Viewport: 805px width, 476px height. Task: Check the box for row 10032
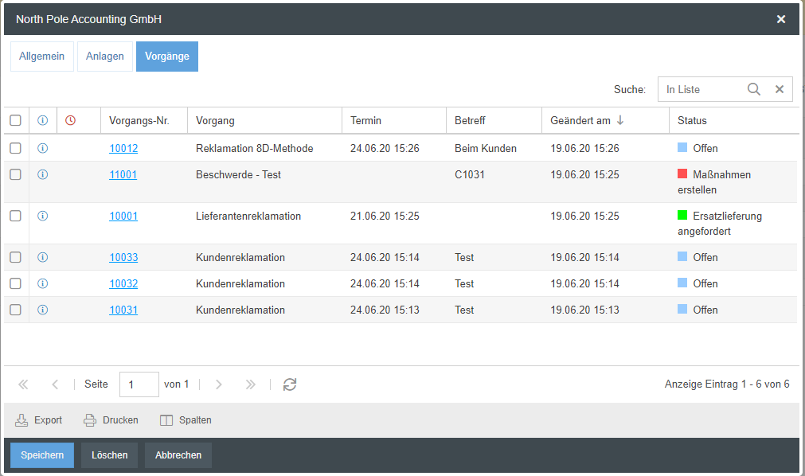[15, 283]
